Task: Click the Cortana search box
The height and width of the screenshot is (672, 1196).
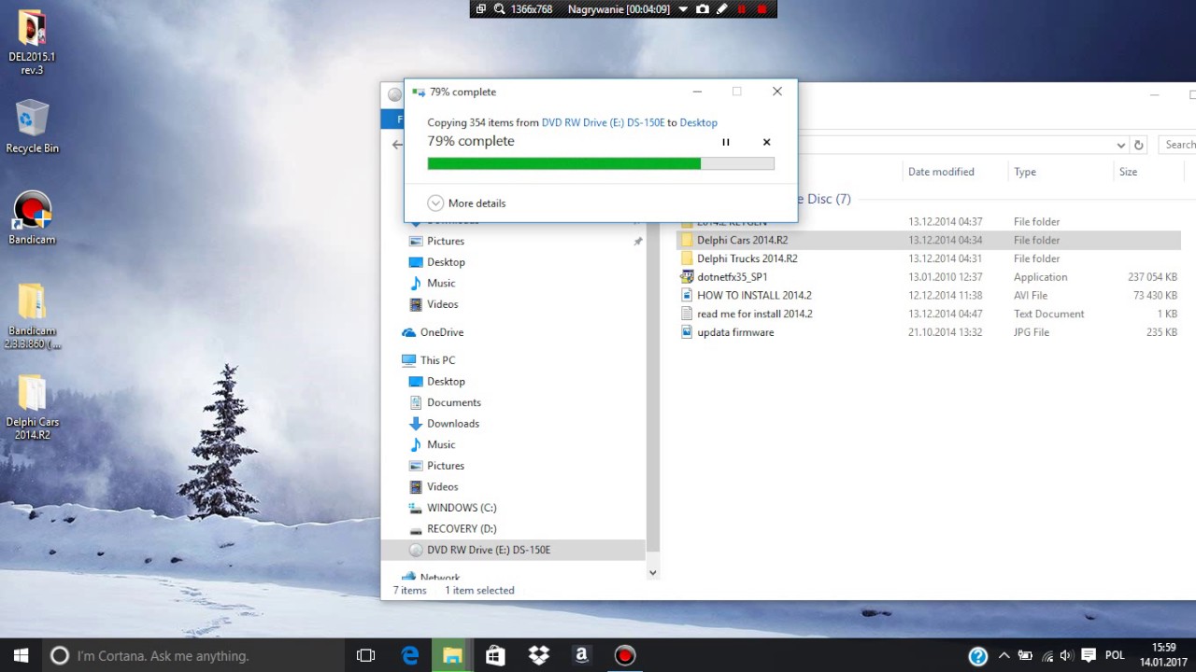Action: pyautogui.click(x=193, y=656)
